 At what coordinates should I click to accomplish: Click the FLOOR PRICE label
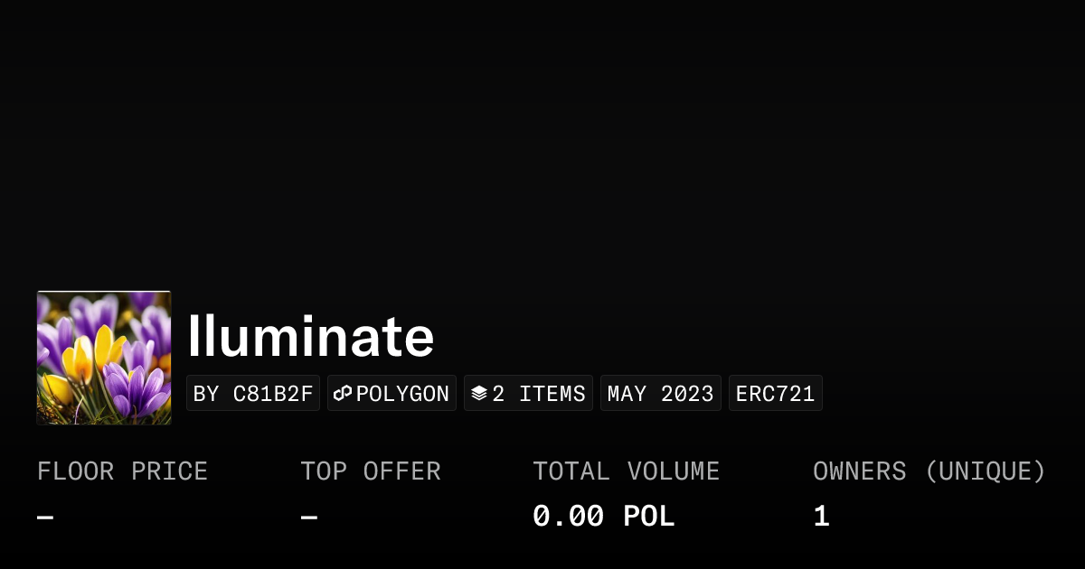coord(122,471)
